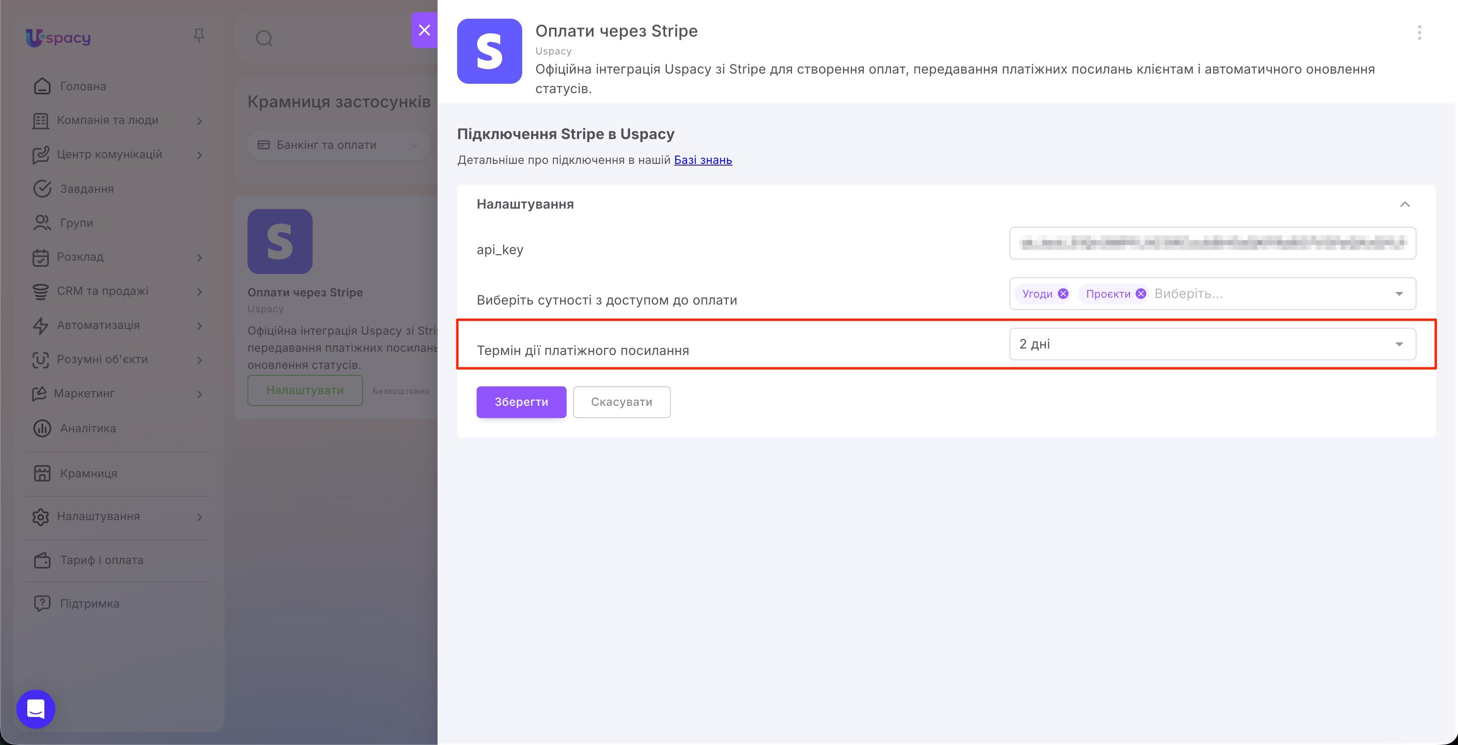The width and height of the screenshot is (1458, 745).
Task: Open the search magnifier icon
Action: coord(264,39)
